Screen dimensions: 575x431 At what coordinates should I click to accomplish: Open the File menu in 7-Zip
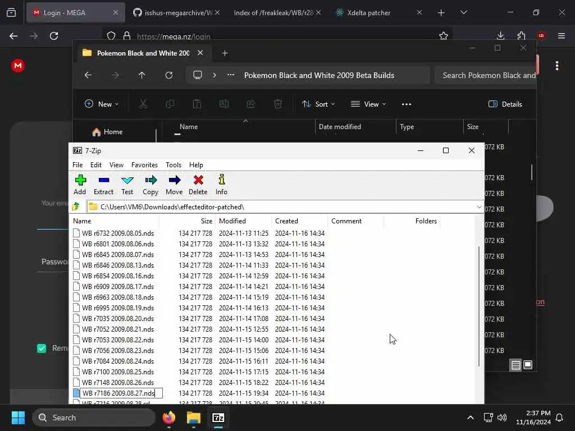point(77,165)
